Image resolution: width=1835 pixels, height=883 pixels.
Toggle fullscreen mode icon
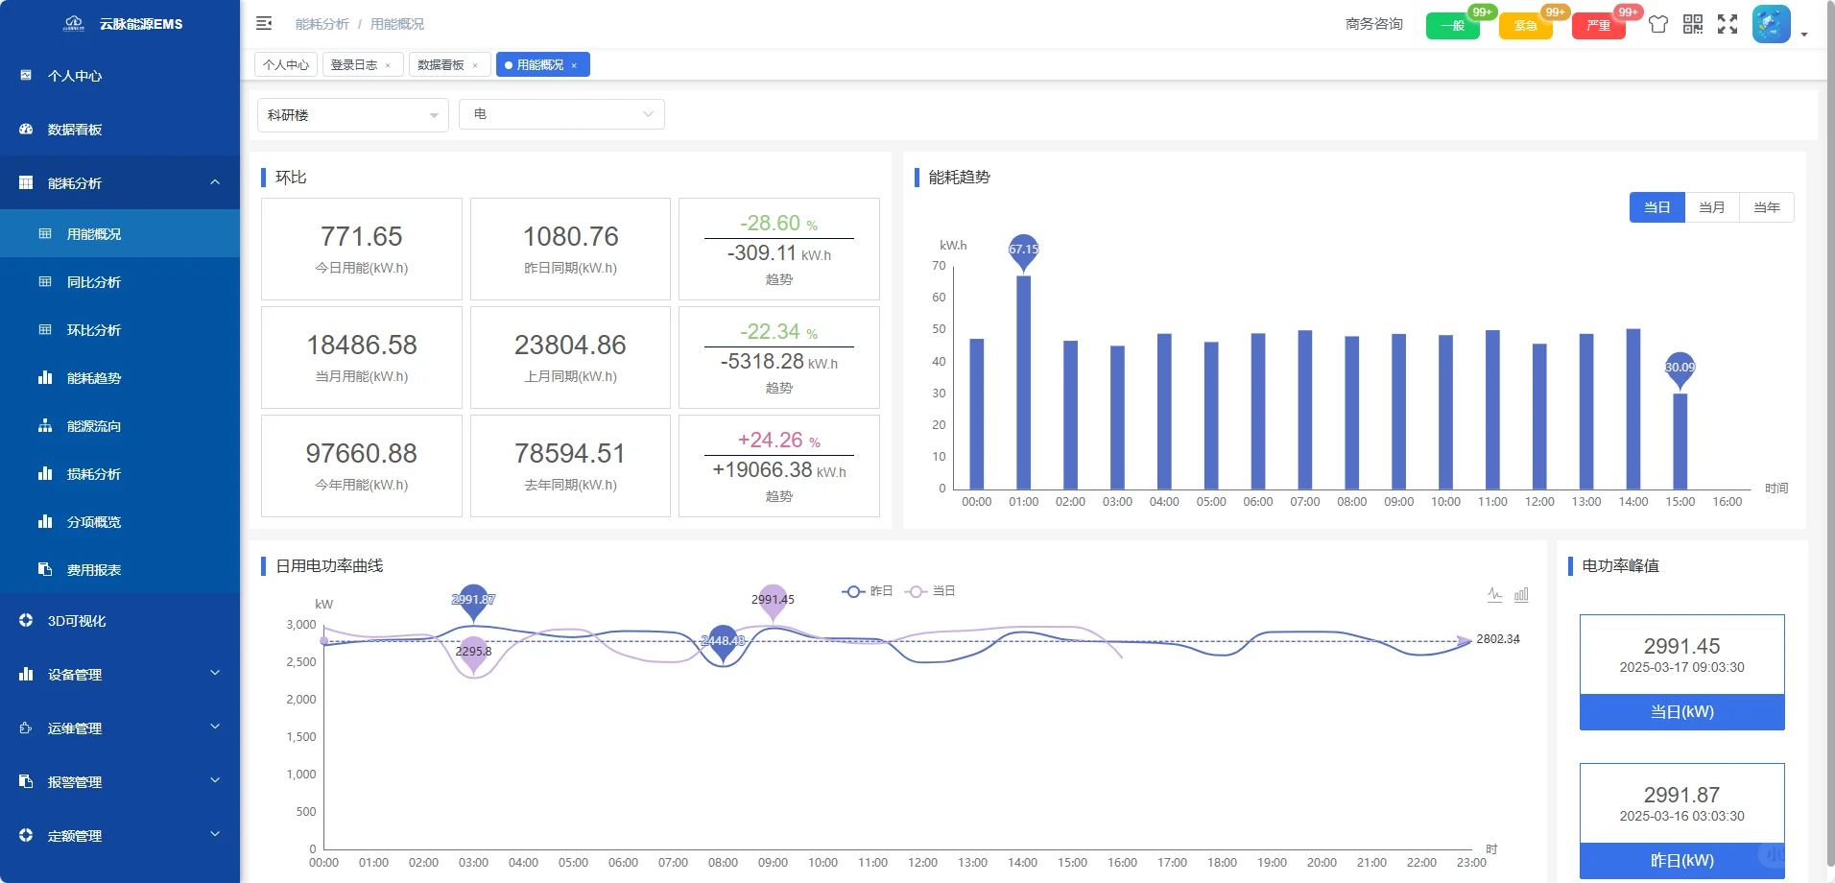[x=1728, y=24]
